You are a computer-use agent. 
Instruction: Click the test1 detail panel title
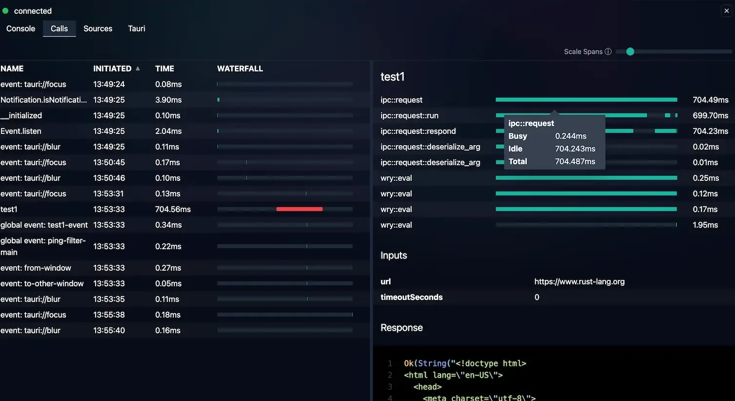point(392,77)
